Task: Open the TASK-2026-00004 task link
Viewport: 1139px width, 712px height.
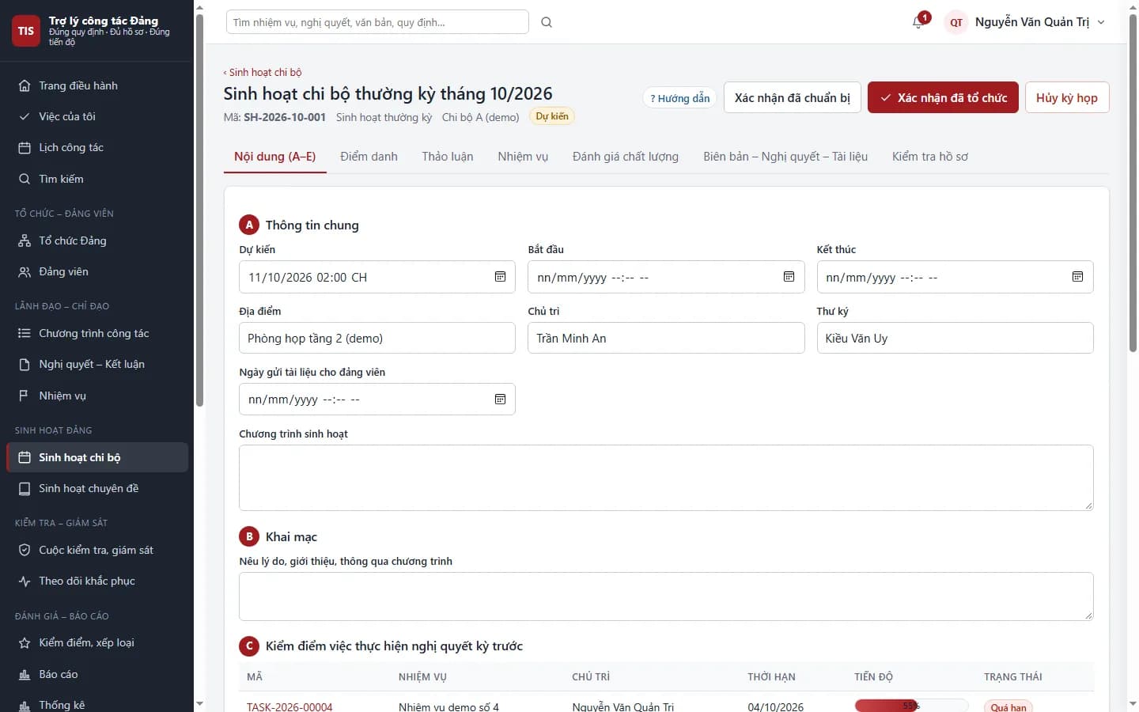Action: [289, 706]
